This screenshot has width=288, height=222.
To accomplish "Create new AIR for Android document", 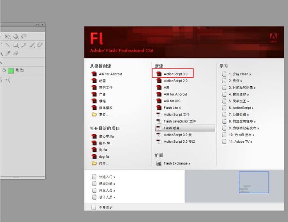I will (x=172, y=94).
